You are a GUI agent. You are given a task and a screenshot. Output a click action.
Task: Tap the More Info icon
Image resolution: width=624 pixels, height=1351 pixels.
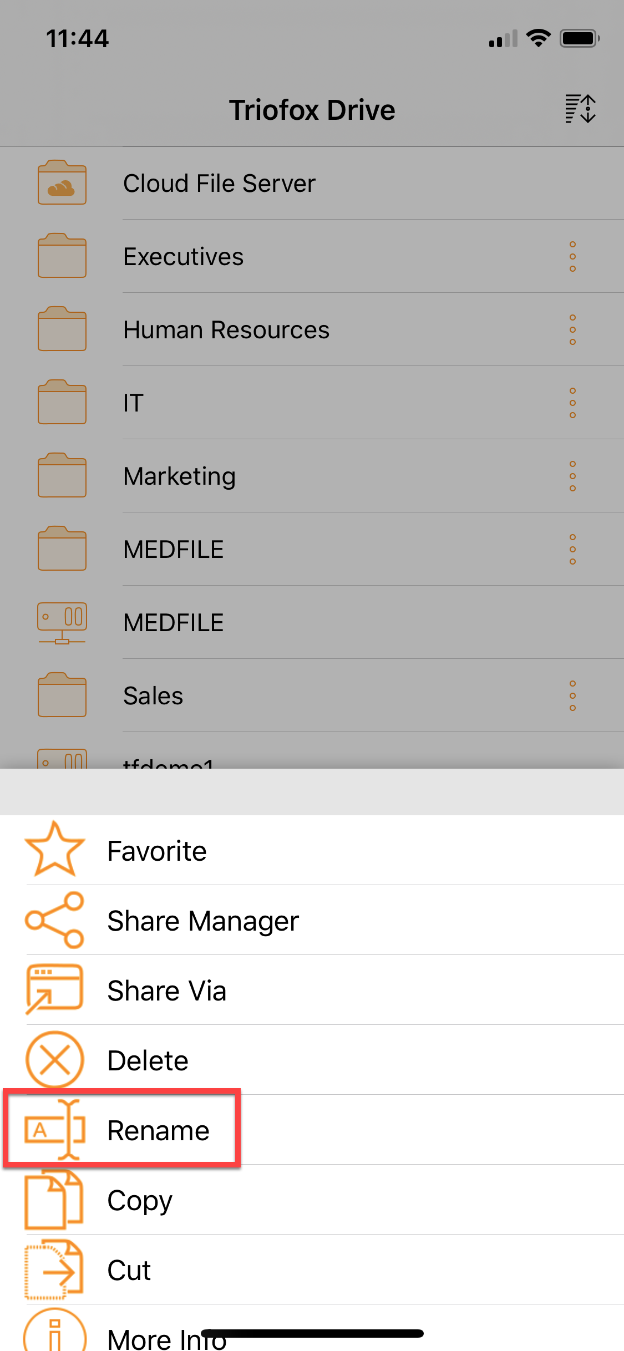(x=54, y=1331)
